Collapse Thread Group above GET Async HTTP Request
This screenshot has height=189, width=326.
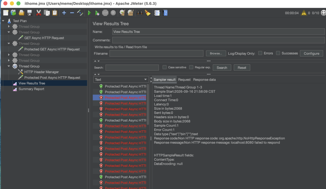coord(9,32)
